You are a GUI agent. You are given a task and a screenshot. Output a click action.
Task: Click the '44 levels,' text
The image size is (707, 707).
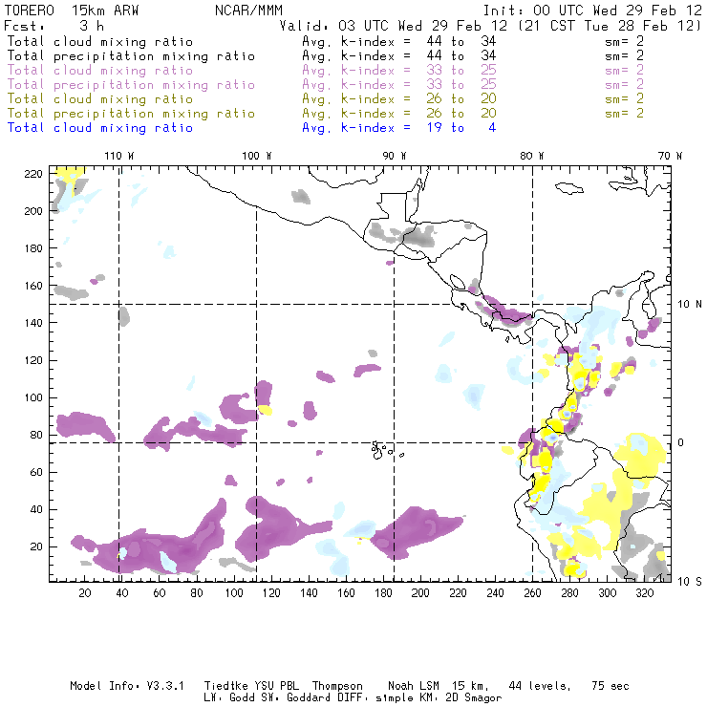tap(540, 686)
